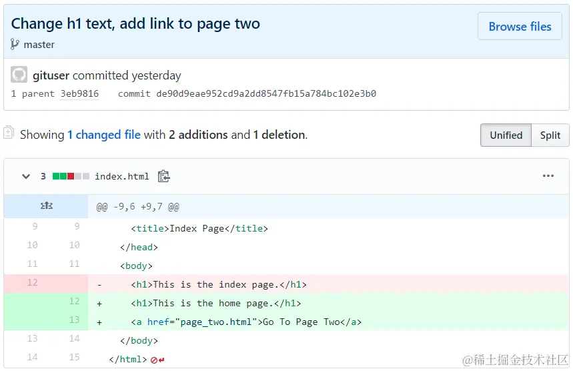
Task: Open the three-dot file options menu
Action: click(x=548, y=175)
